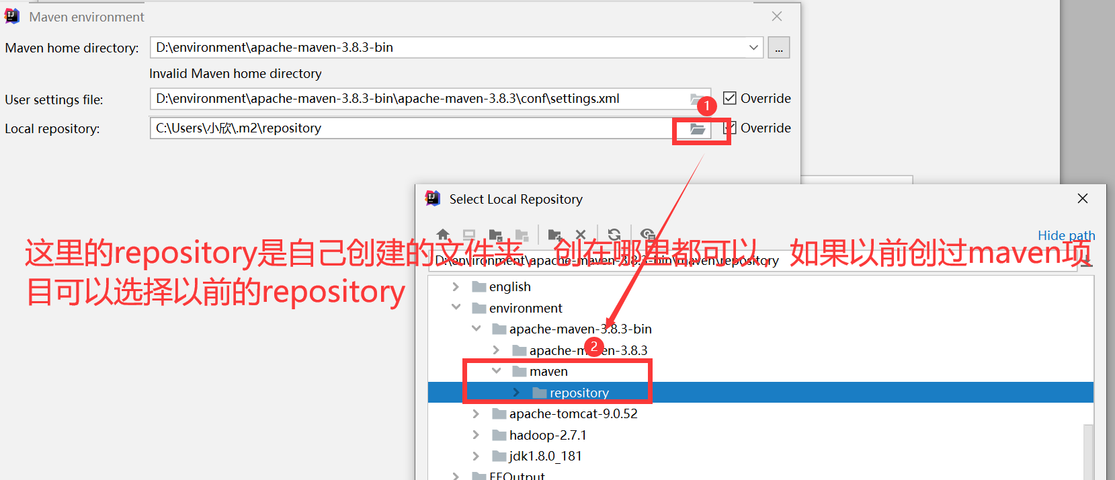Image resolution: width=1115 pixels, height=480 pixels.
Task: Select the environment folder row
Action: [761, 308]
